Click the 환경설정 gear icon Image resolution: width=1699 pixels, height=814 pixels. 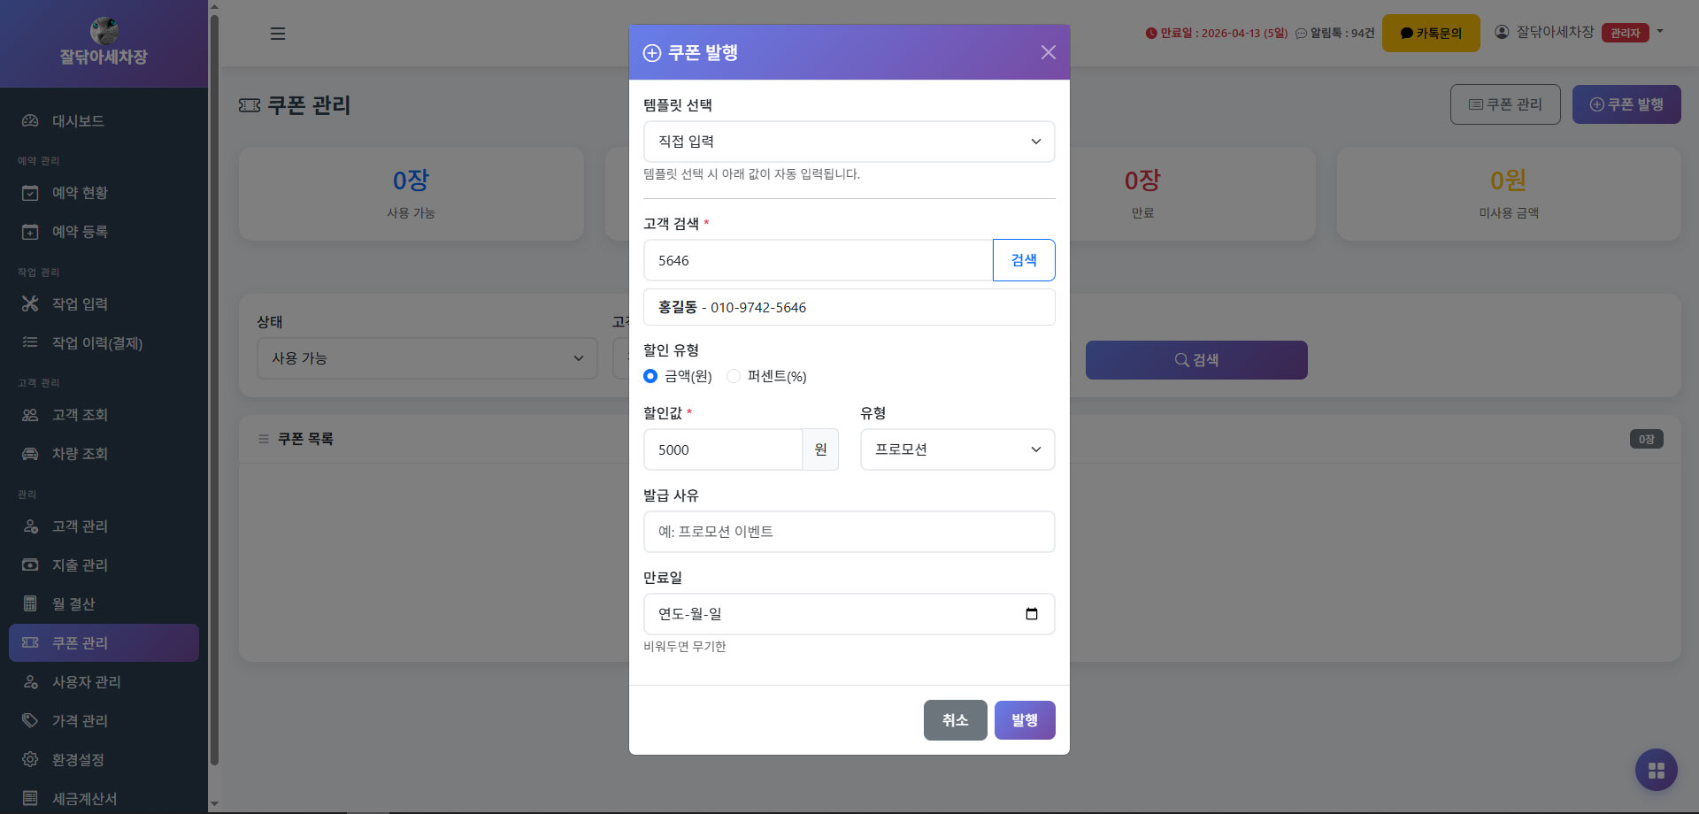click(x=30, y=760)
